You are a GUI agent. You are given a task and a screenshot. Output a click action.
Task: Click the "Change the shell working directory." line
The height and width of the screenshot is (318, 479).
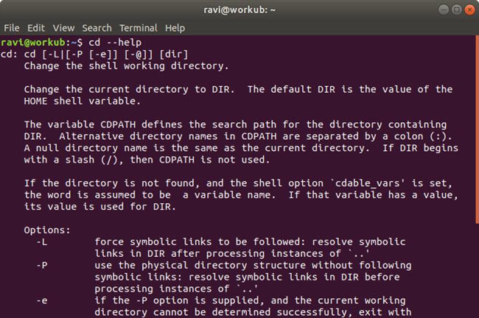(126, 66)
